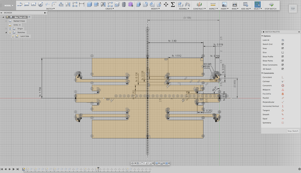
Task: Select the Line sketch tool
Action: [20, 4]
